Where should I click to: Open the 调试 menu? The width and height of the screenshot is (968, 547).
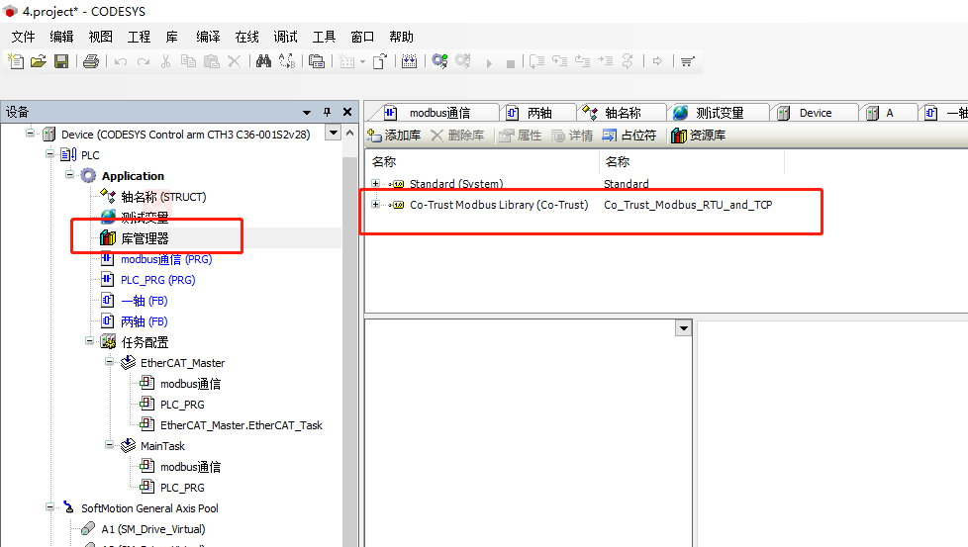pyautogui.click(x=286, y=37)
